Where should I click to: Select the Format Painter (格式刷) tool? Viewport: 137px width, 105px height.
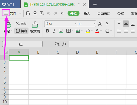tap(35, 27)
